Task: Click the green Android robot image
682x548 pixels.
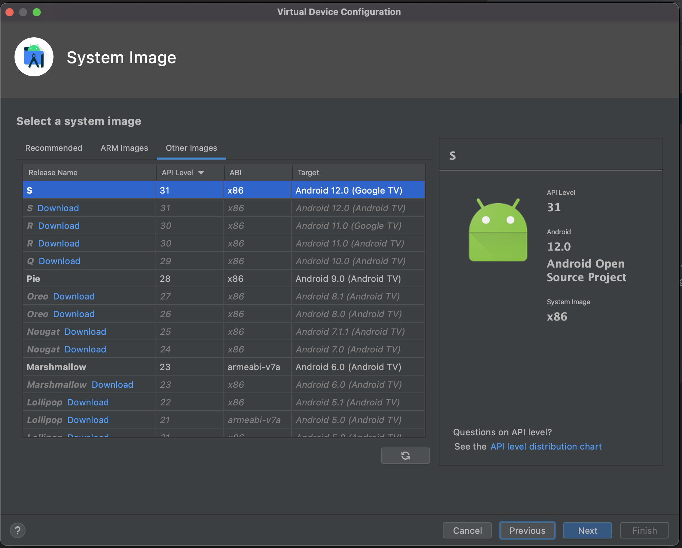Action: click(x=498, y=231)
